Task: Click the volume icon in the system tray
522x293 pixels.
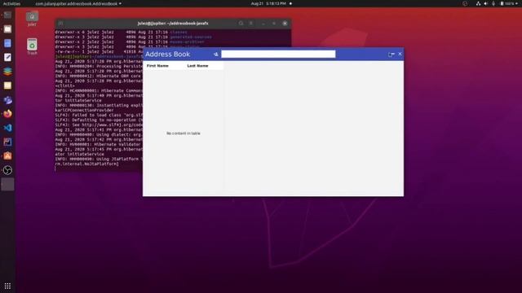Action: tap(485, 3)
